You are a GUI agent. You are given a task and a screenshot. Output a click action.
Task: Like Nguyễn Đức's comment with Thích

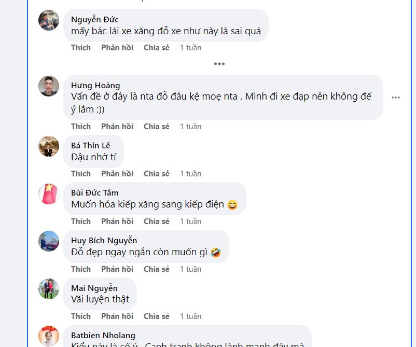click(81, 48)
